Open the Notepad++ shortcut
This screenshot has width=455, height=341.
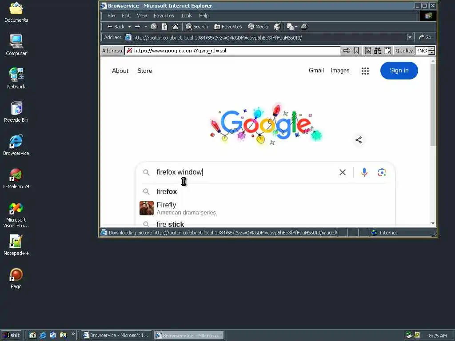[16, 245]
